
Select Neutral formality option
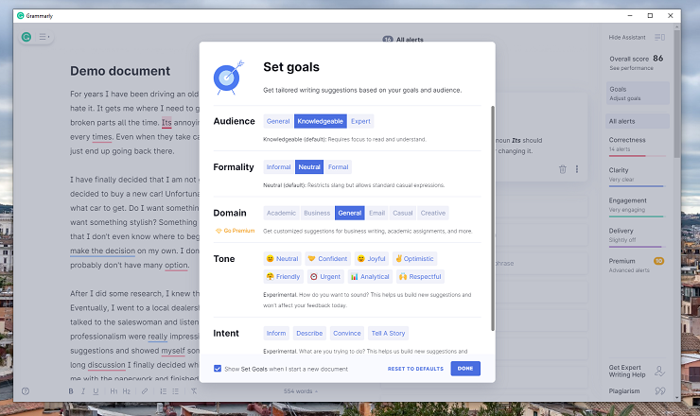click(x=309, y=167)
